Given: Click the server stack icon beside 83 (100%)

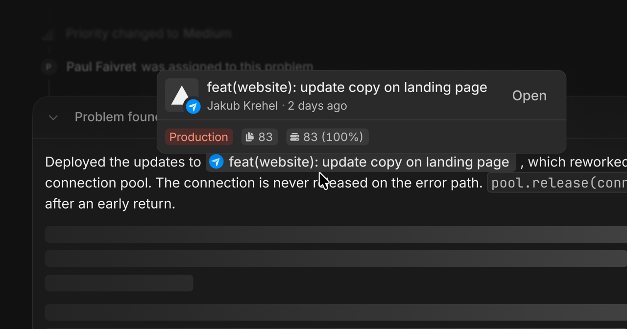Looking at the screenshot, I should (294, 137).
